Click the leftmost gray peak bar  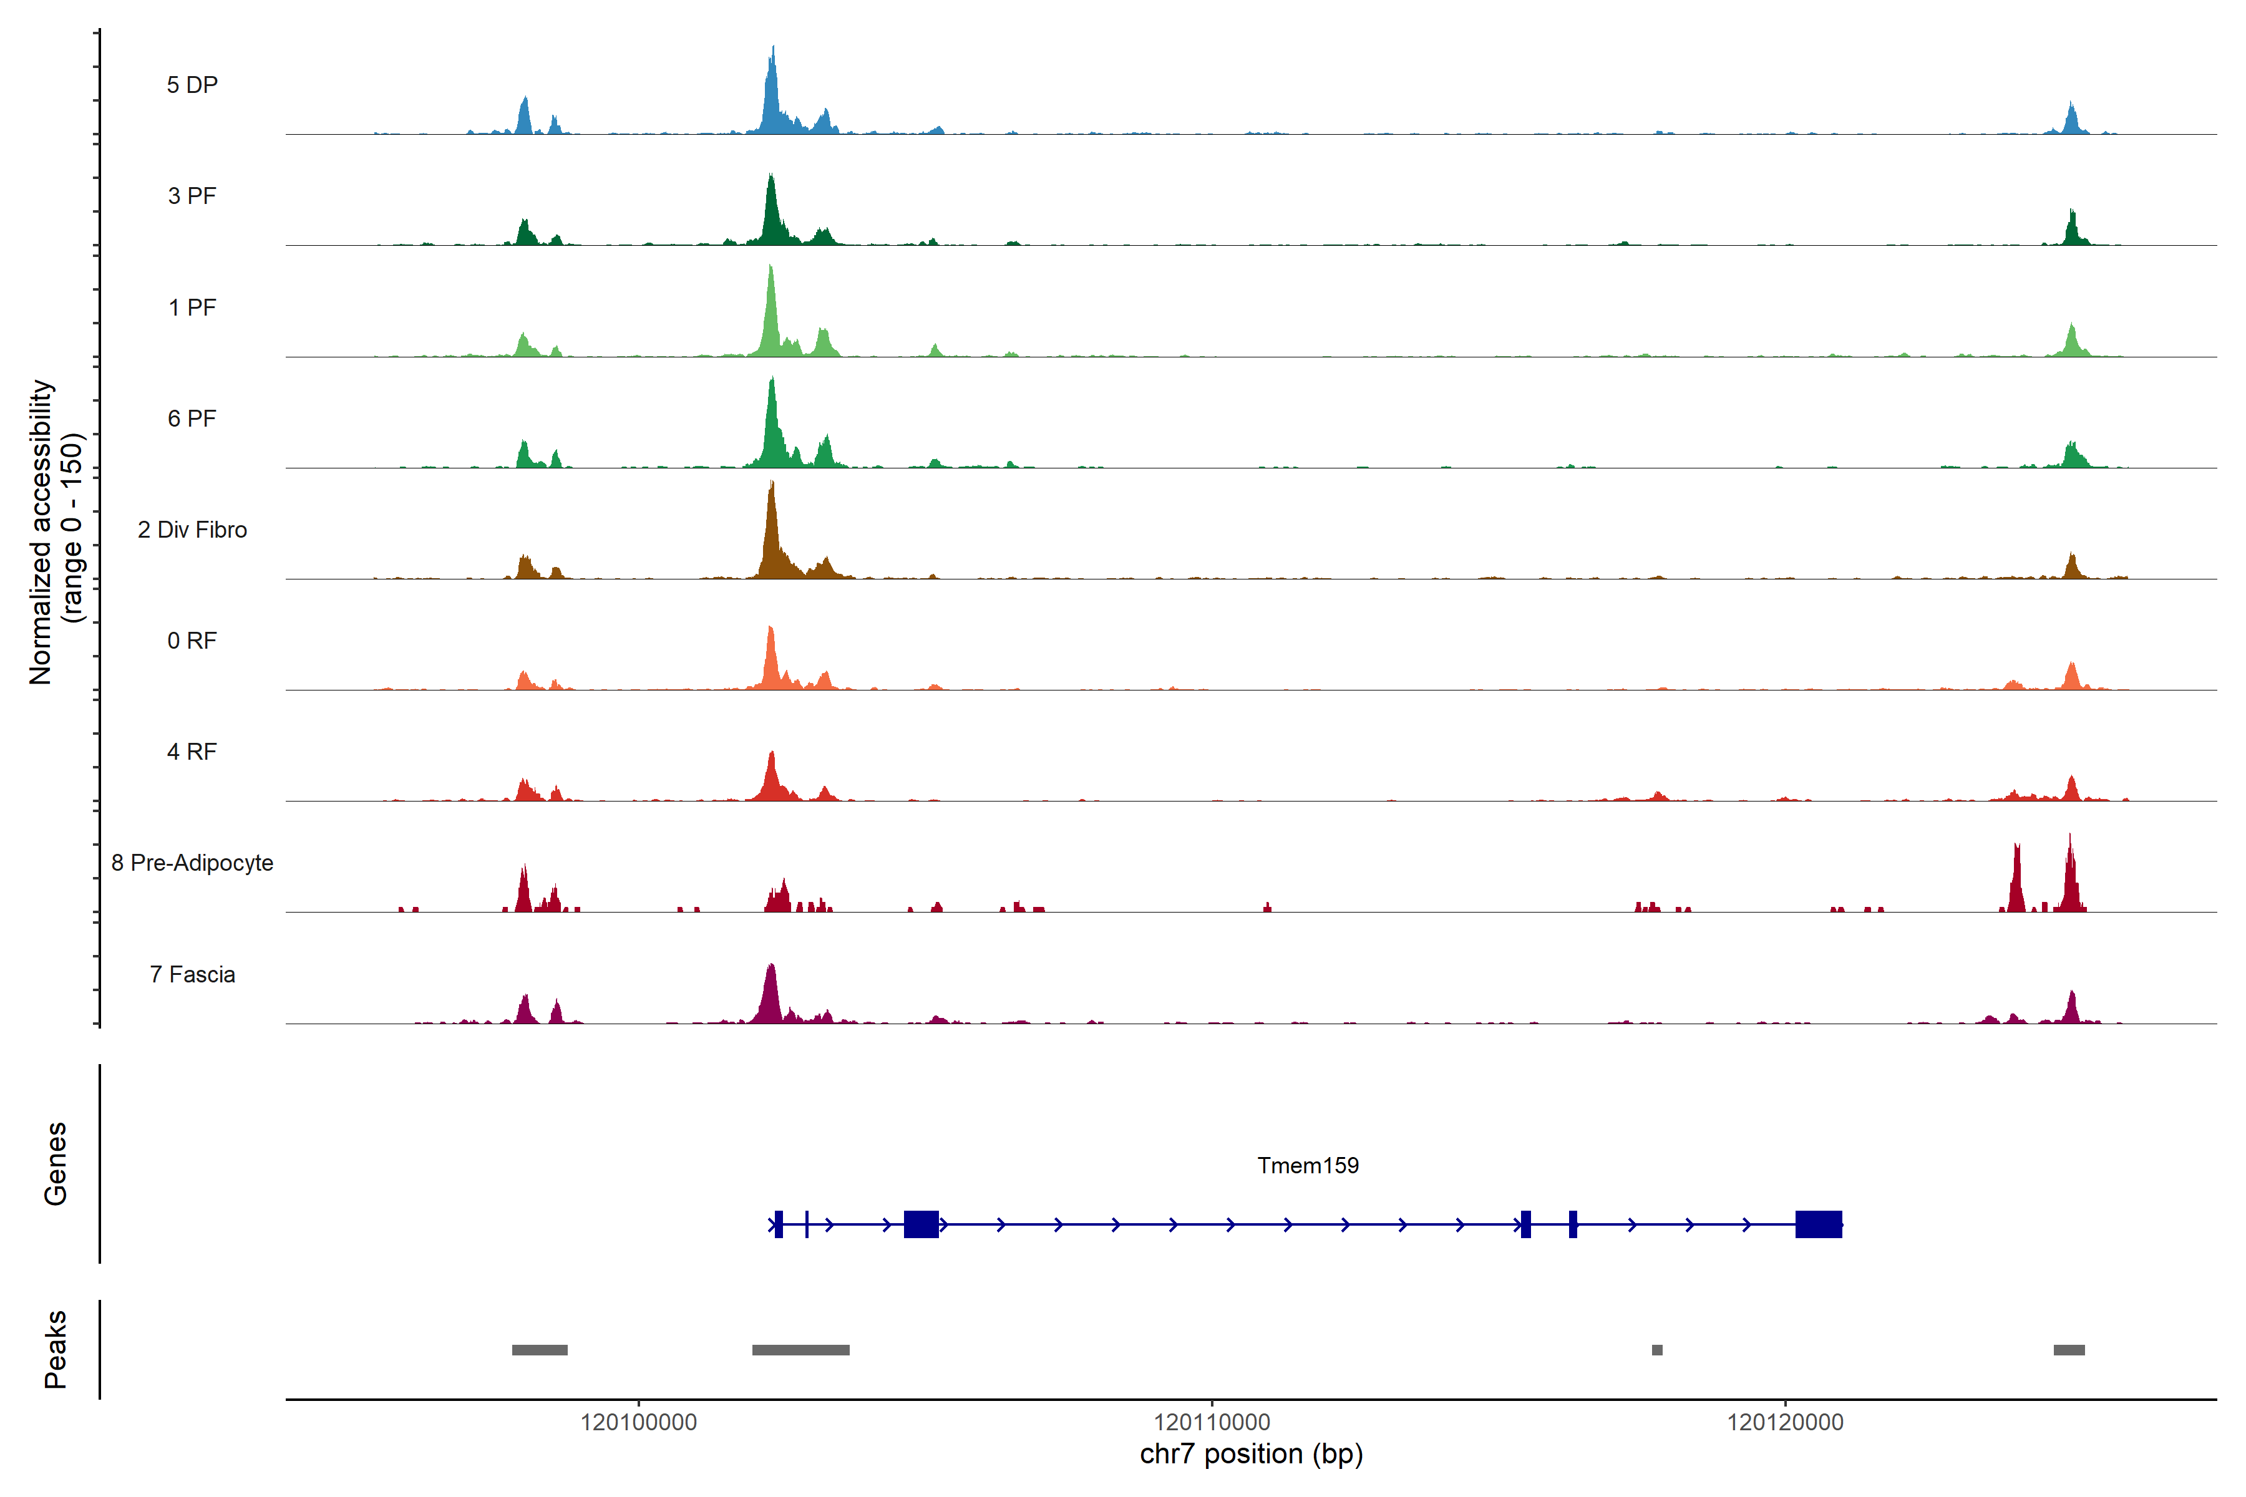540,1350
